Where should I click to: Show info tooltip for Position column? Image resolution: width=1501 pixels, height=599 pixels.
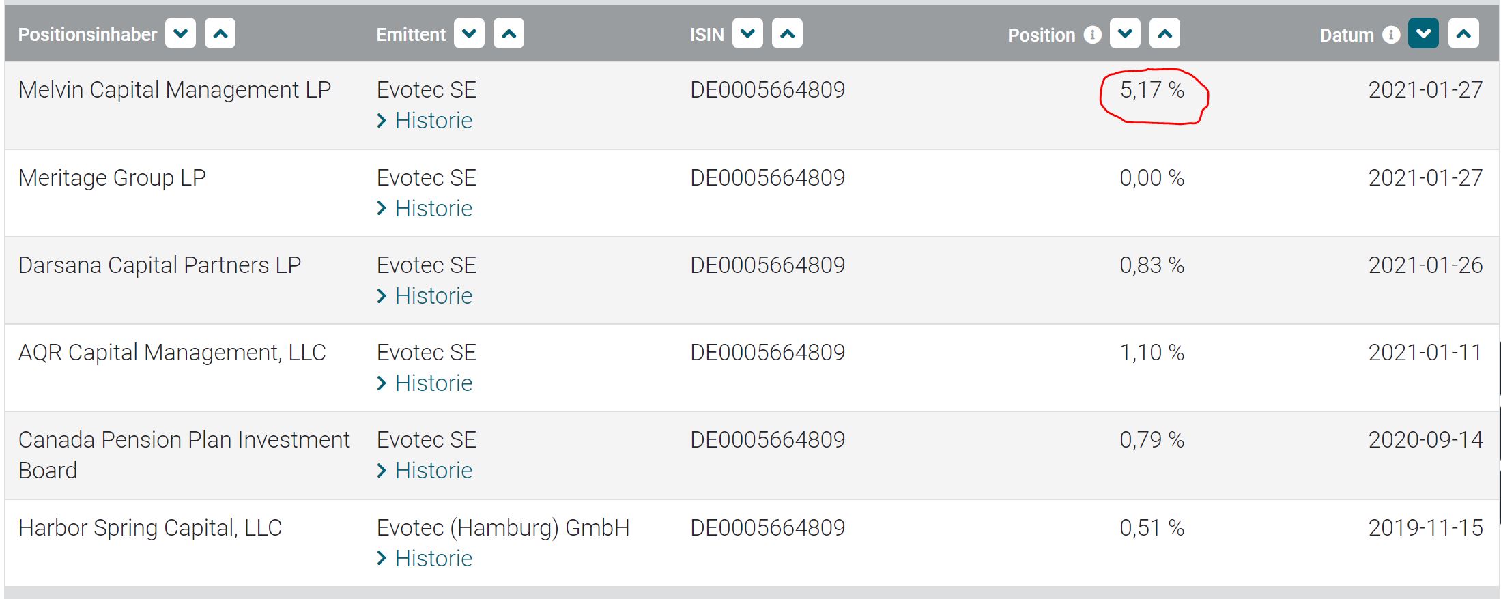(1092, 34)
